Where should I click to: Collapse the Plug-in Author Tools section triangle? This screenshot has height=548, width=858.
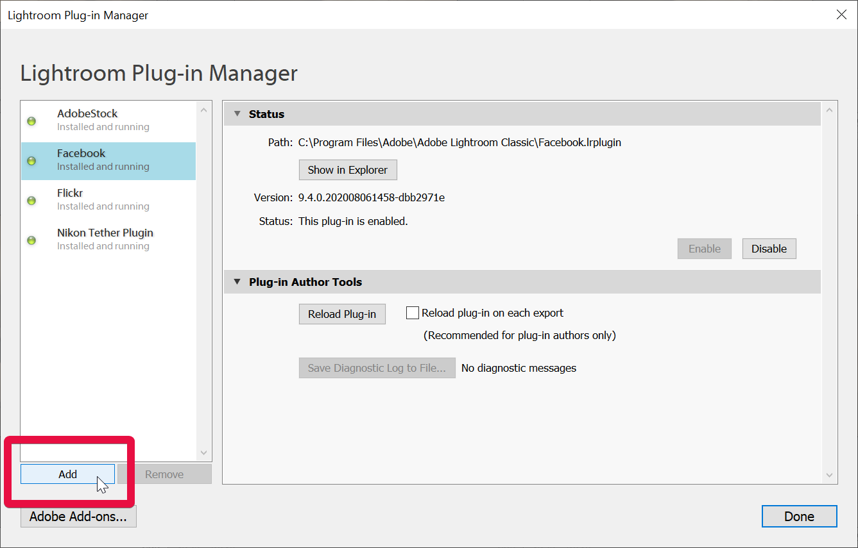point(237,282)
